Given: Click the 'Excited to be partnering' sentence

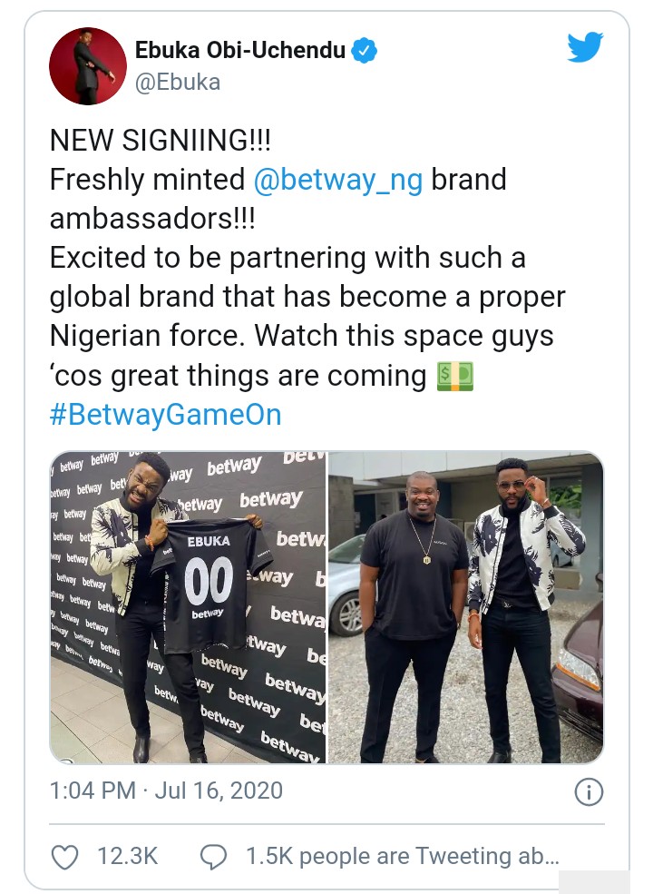Looking at the screenshot, I should point(288,258).
